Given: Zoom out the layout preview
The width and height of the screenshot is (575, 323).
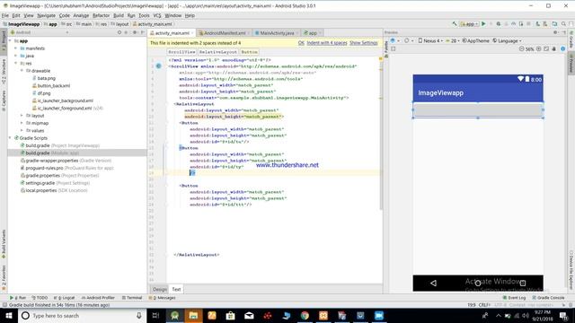Looking at the screenshot, I should coord(521,48).
